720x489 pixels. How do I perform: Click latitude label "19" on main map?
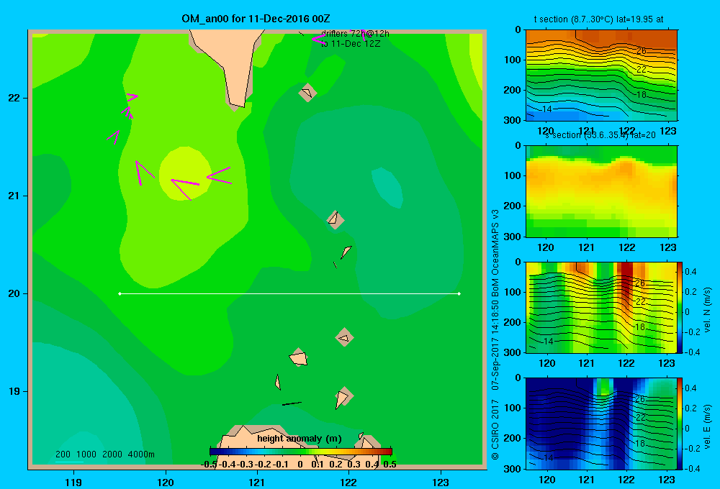(14, 391)
